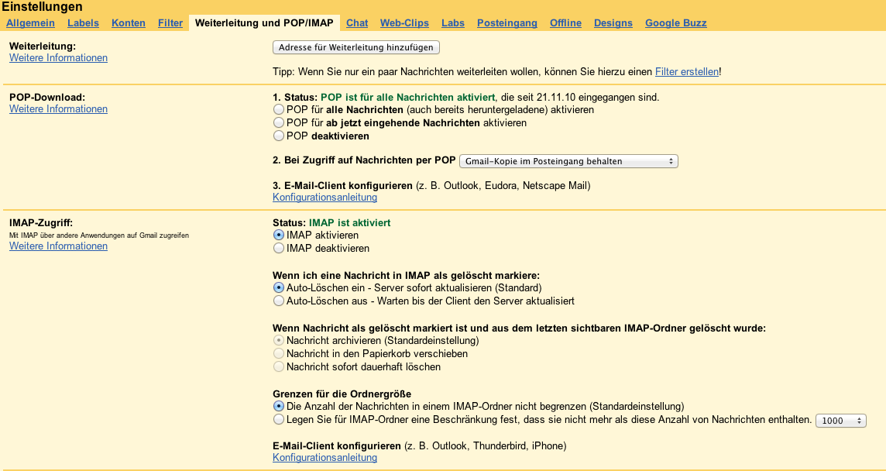Click Adresse für Weiterleitung hinzufügen button
Screen dimensions: 886x471
[x=356, y=47]
